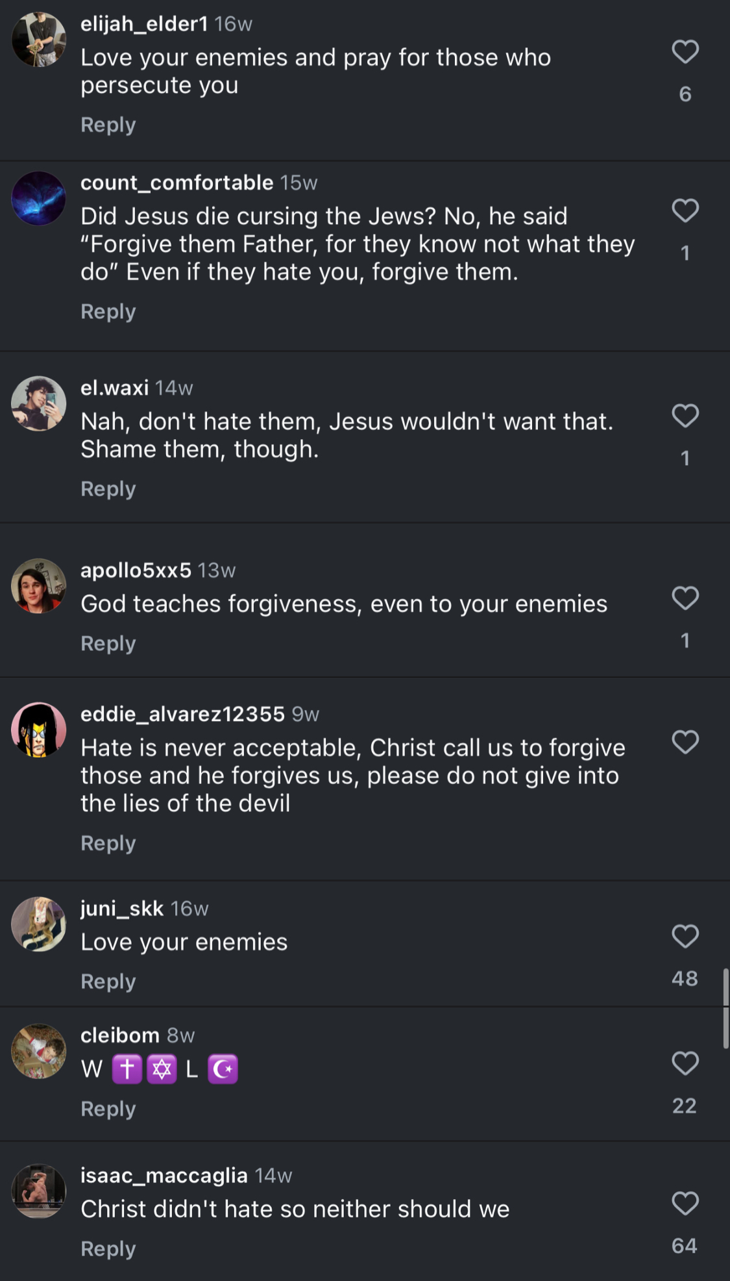Tap the heart on juni_skk's comment
This screenshot has width=730, height=1281.
[685, 937]
